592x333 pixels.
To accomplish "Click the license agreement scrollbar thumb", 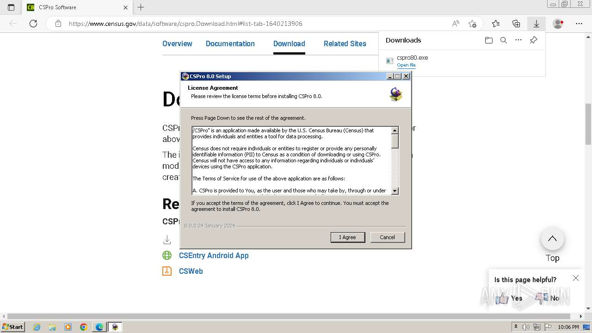I will (395, 141).
